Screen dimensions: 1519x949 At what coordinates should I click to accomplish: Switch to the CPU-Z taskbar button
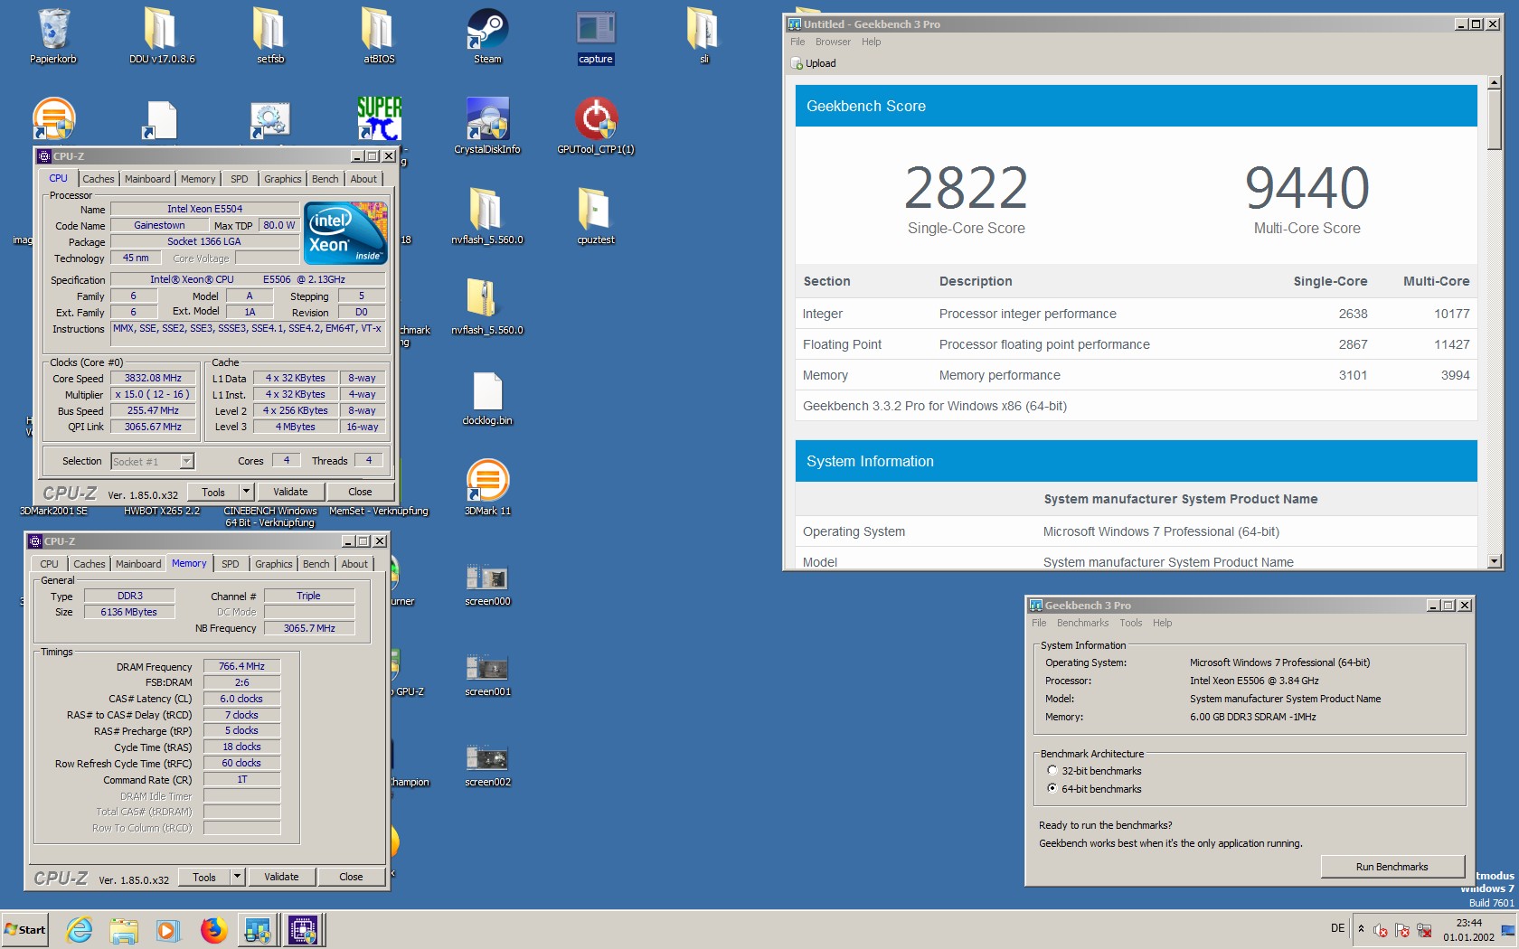303,929
